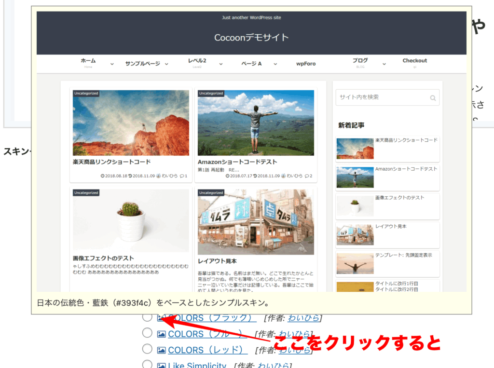This screenshot has width=494, height=368.
Task: Click comment bubble icon on 楽天商品リンクショートコード card
Action: (181, 176)
